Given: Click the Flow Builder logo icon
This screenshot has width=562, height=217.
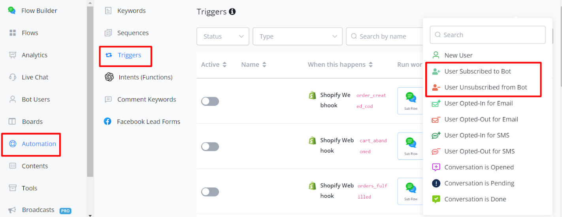Looking at the screenshot, I should [12, 11].
